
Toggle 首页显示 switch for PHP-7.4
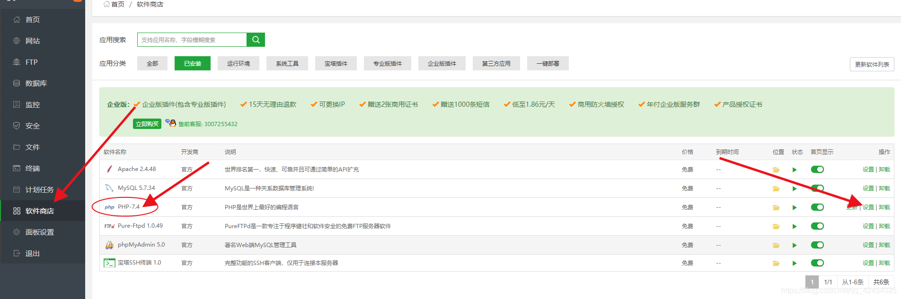(817, 207)
